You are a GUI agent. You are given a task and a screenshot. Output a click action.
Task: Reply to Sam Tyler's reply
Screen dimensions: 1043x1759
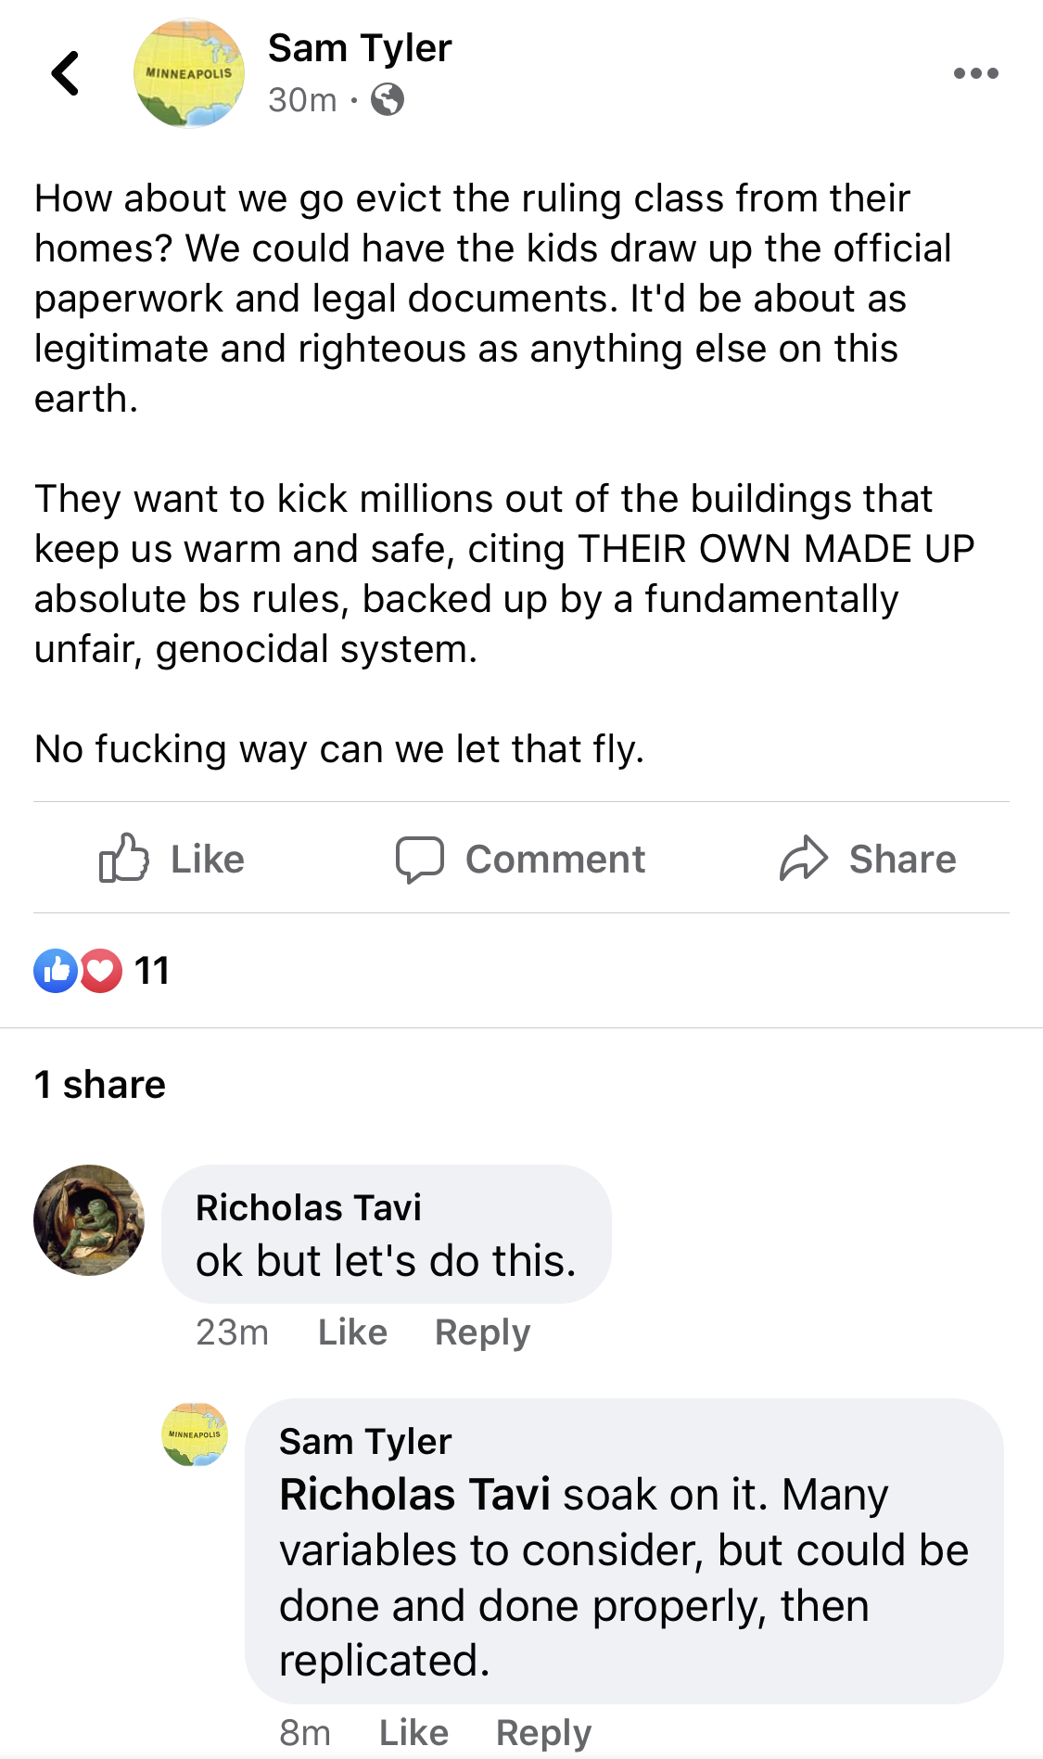pos(544,1733)
